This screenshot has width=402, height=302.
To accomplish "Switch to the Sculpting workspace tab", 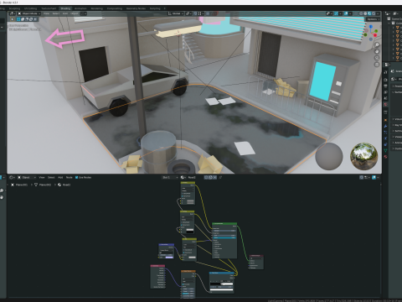I will (x=14, y=8).
